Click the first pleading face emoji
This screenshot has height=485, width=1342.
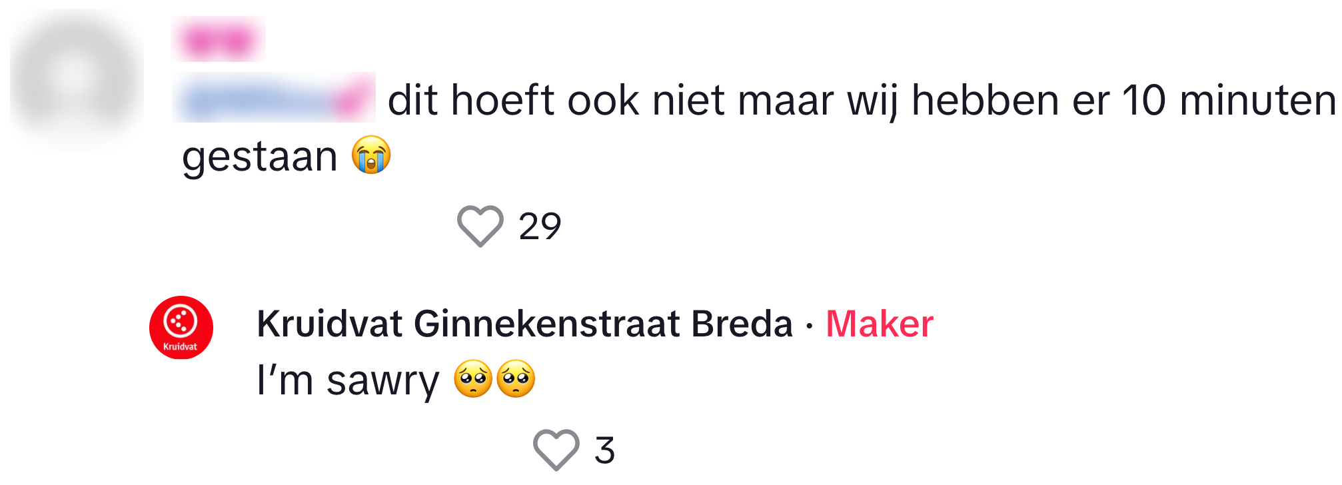click(x=472, y=379)
